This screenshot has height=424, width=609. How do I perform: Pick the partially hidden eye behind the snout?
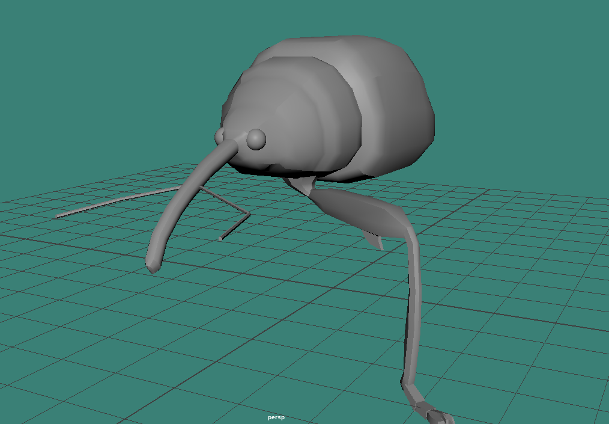click(x=220, y=135)
